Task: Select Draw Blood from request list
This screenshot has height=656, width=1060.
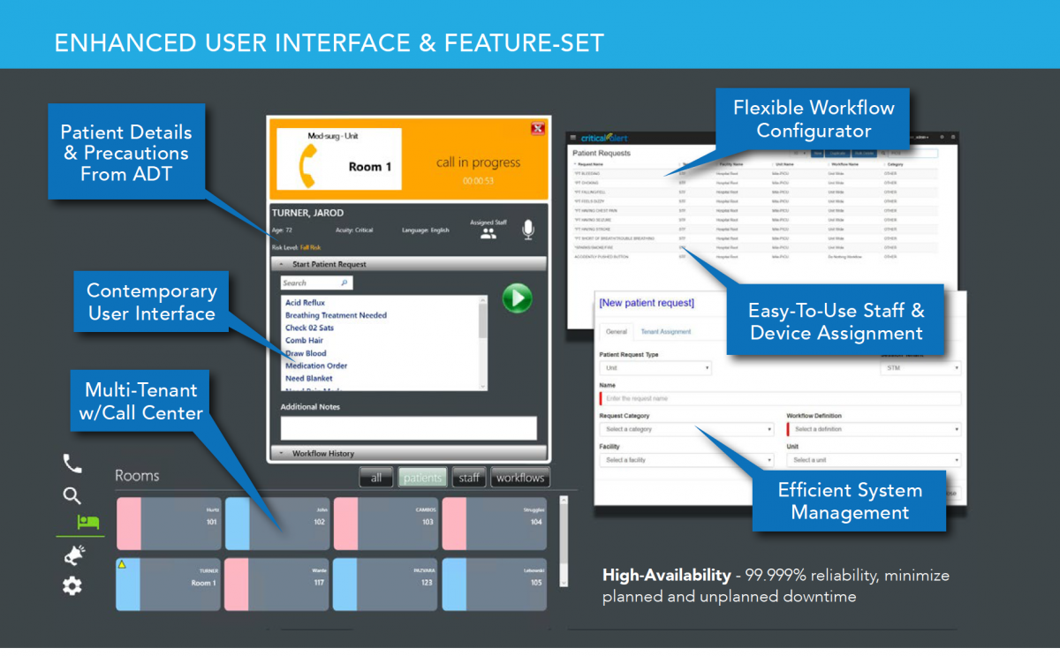Action: point(306,353)
